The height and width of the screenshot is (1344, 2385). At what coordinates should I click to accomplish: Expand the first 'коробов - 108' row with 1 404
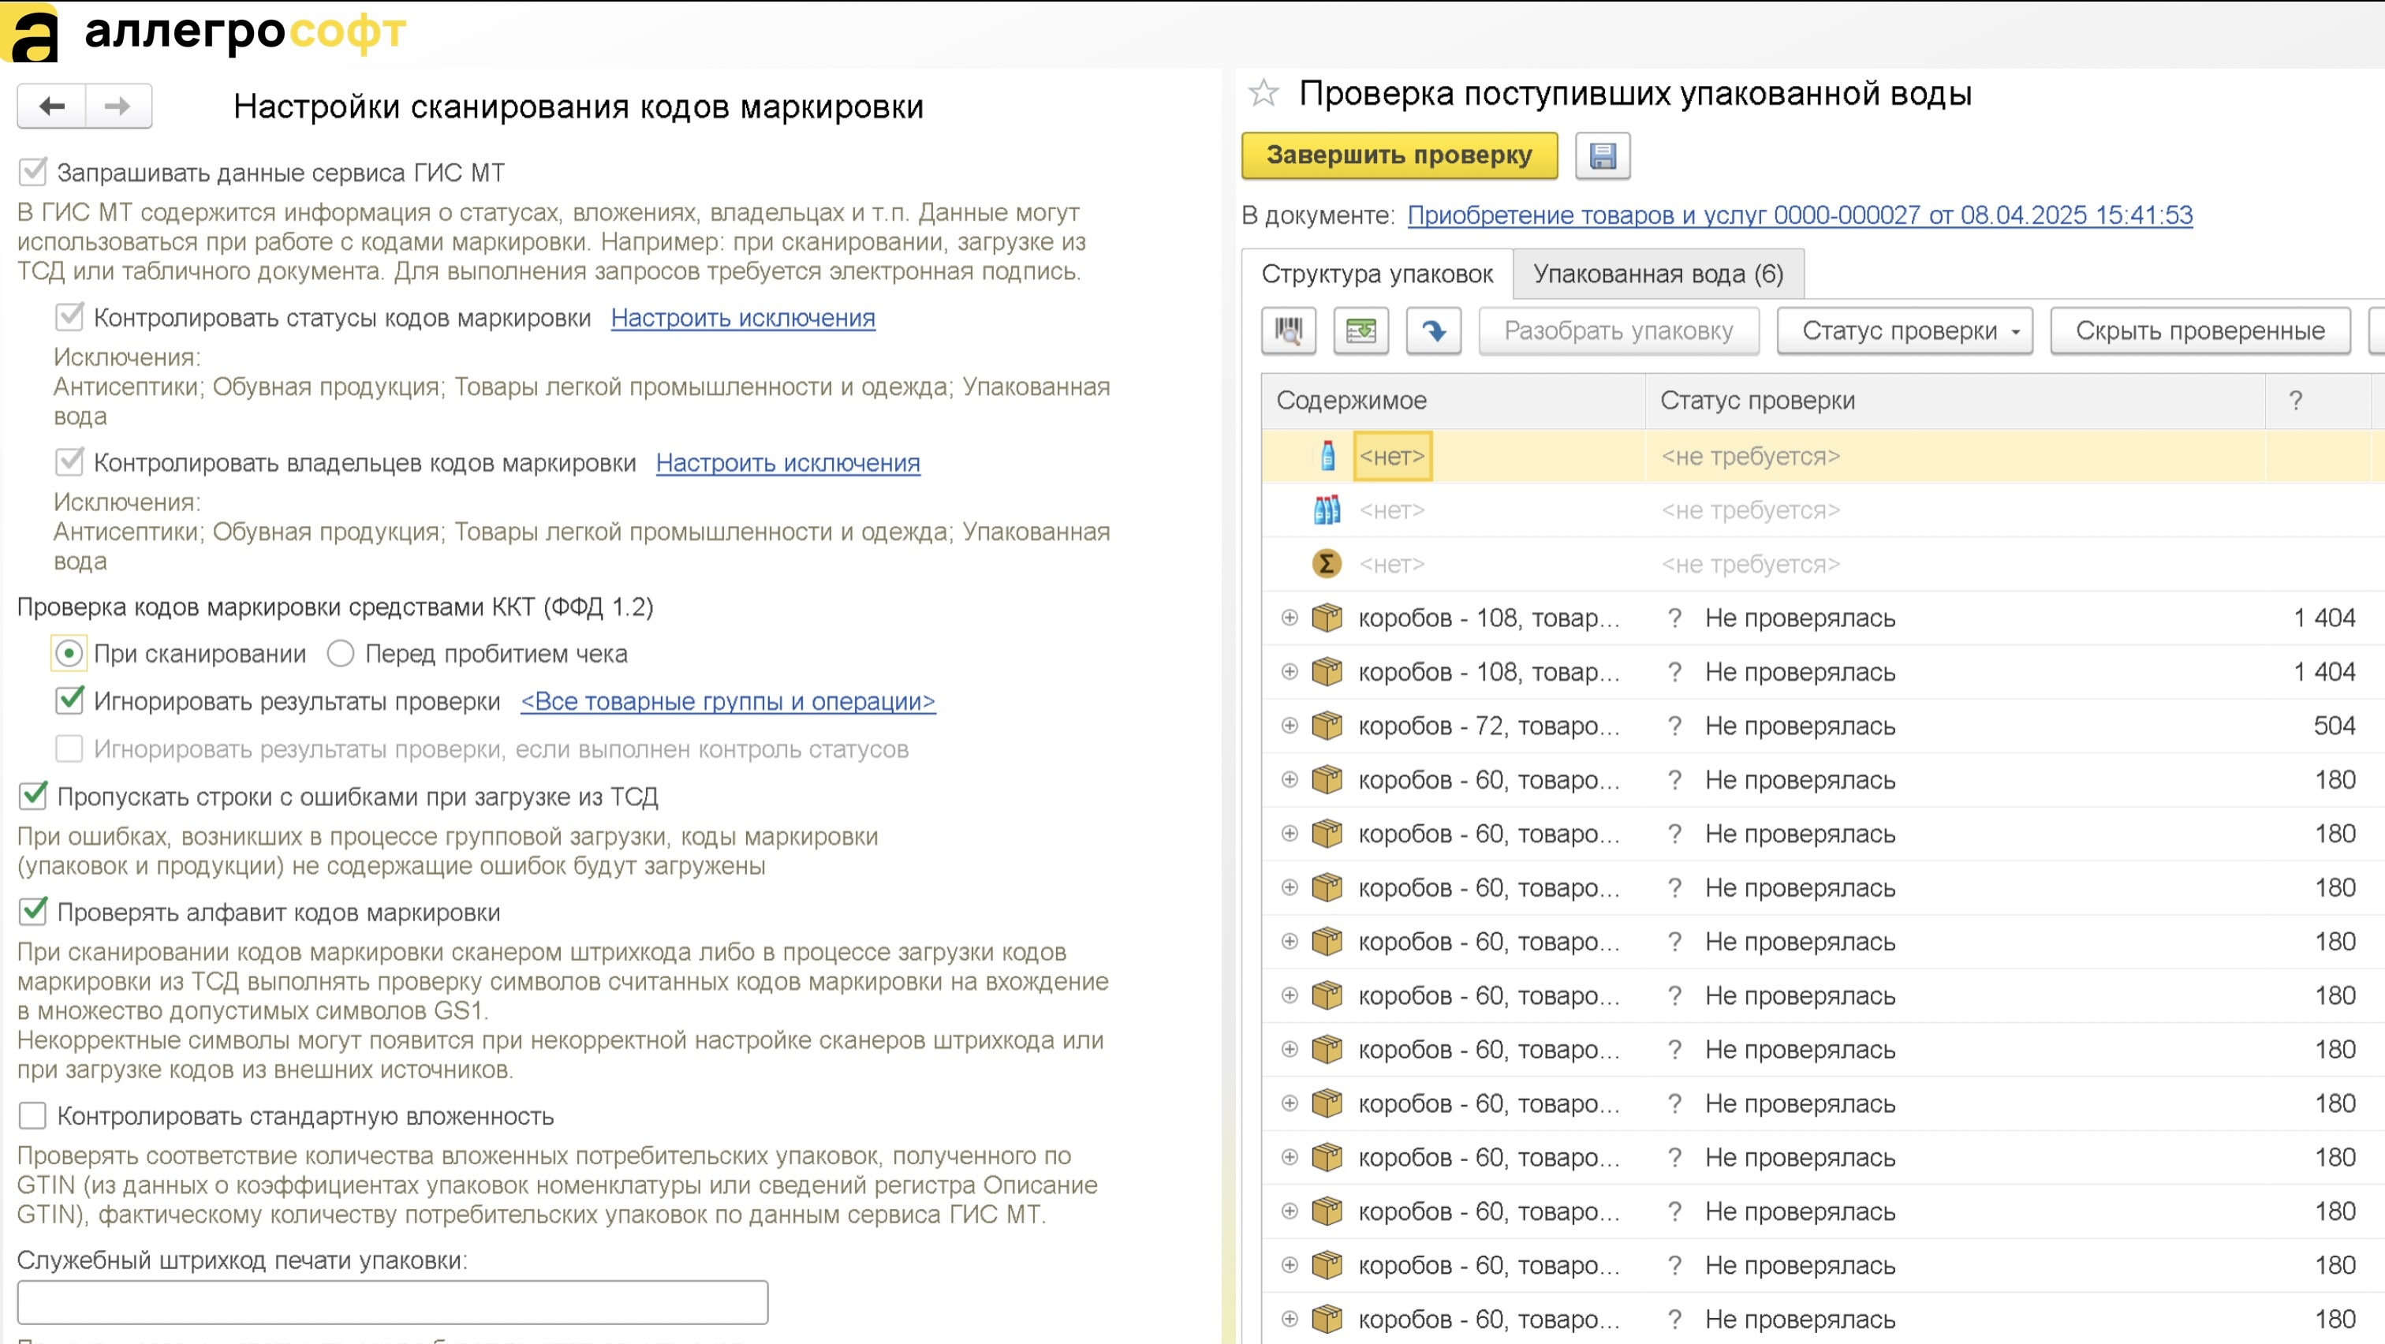point(1289,618)
